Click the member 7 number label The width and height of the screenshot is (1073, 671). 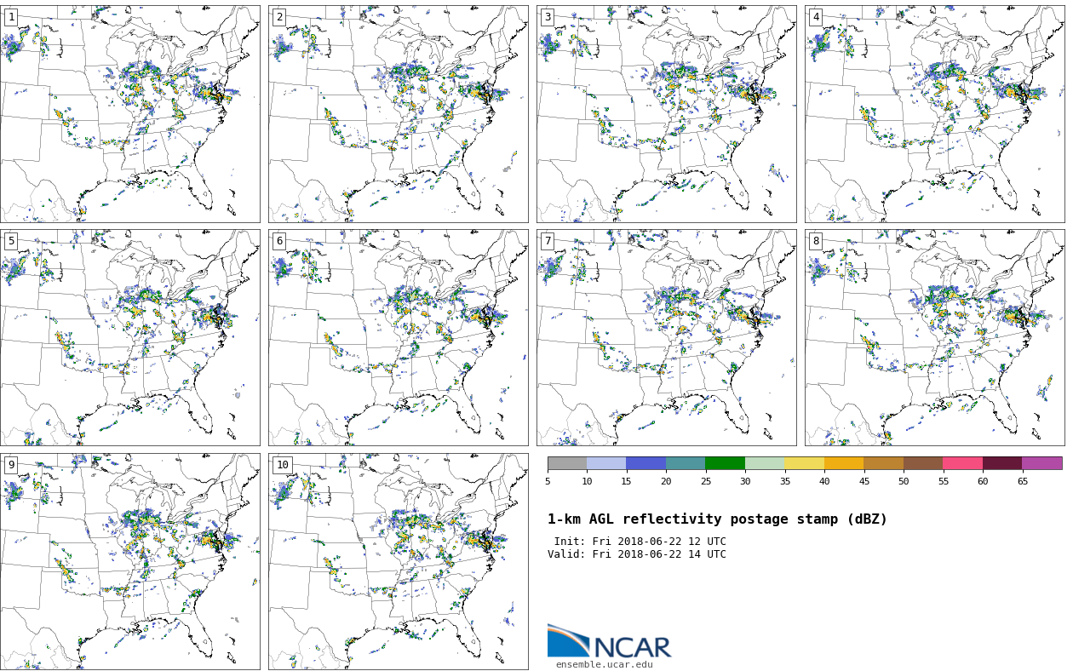(548, 241)
